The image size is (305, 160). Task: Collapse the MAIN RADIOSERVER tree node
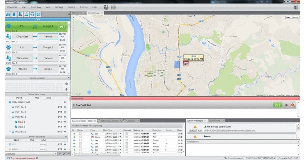7,102
